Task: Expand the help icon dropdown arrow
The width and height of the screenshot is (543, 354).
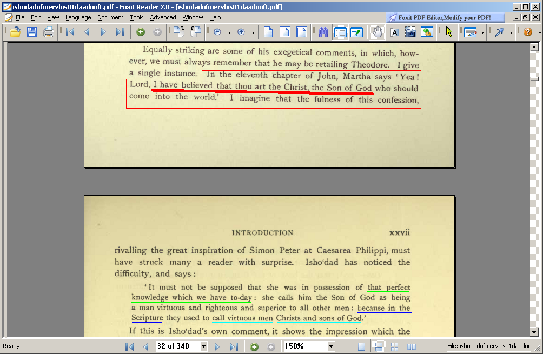Action: tap(537, 32)
